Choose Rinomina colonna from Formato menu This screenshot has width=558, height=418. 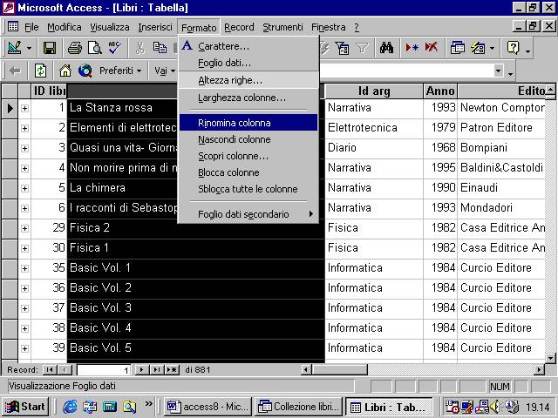coord(248,123)
